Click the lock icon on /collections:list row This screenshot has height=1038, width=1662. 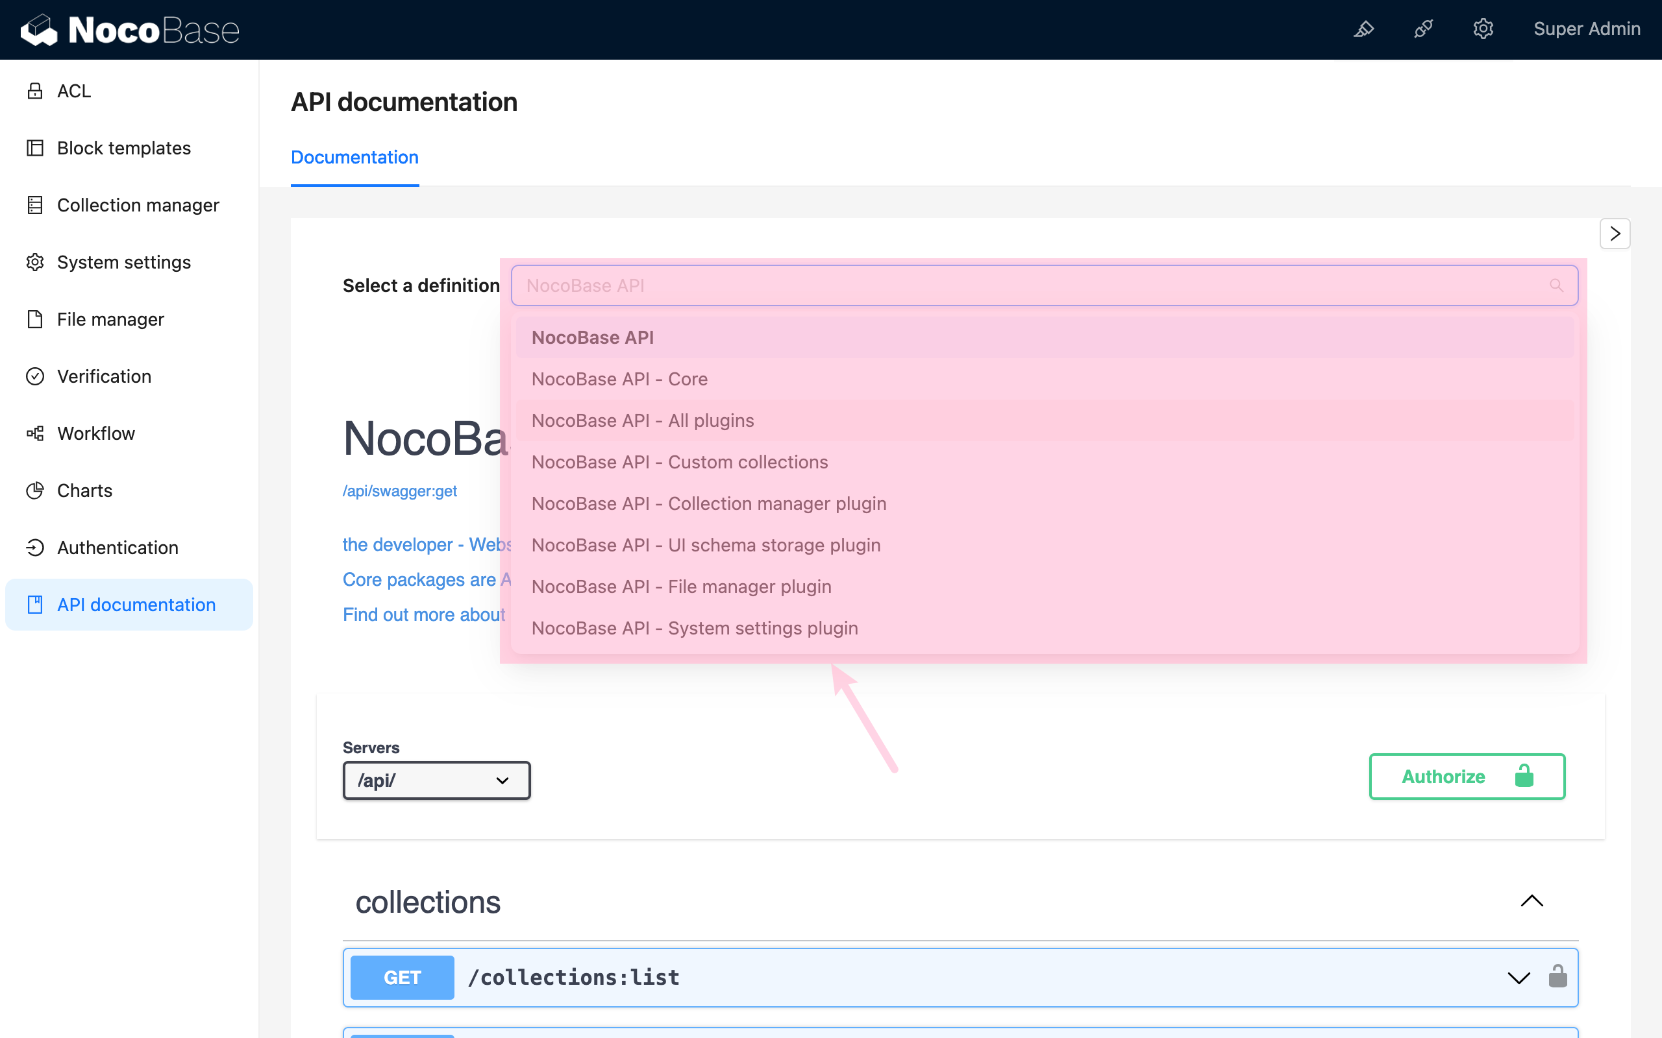coord(1557,976)
